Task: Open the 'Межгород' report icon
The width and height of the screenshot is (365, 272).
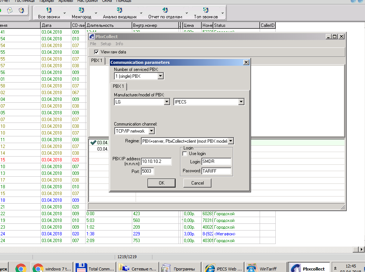Action: 81,10
